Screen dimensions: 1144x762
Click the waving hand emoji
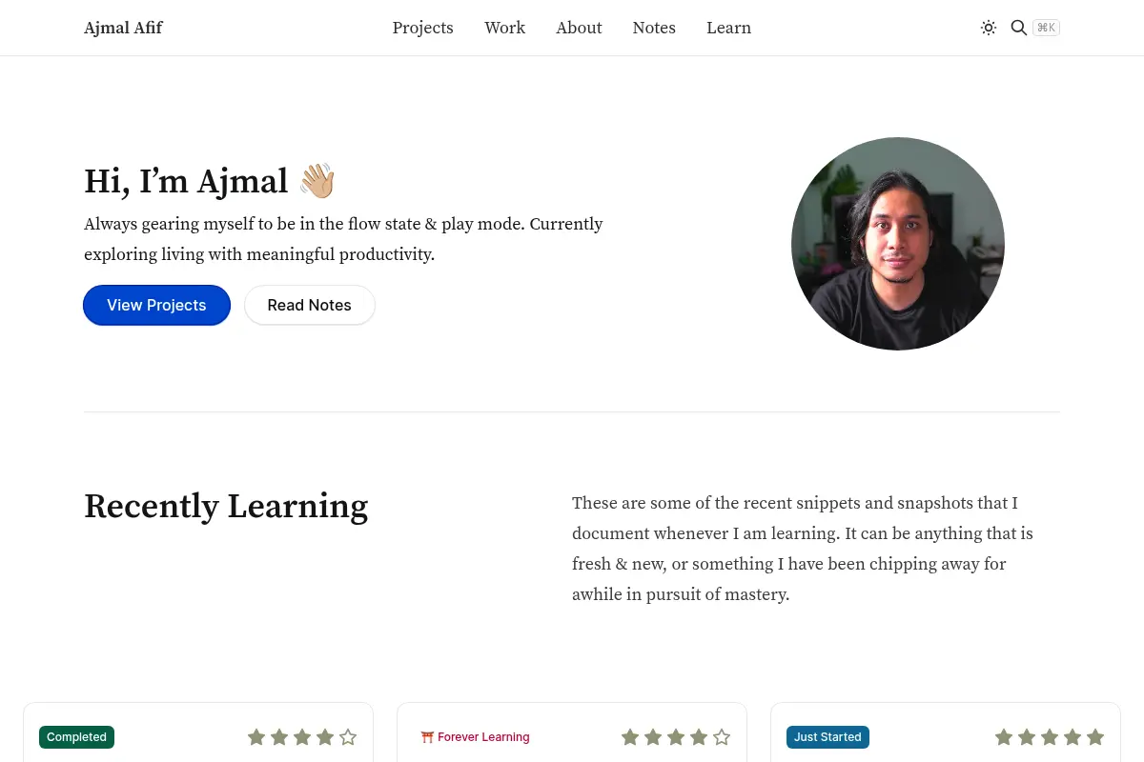317,181
